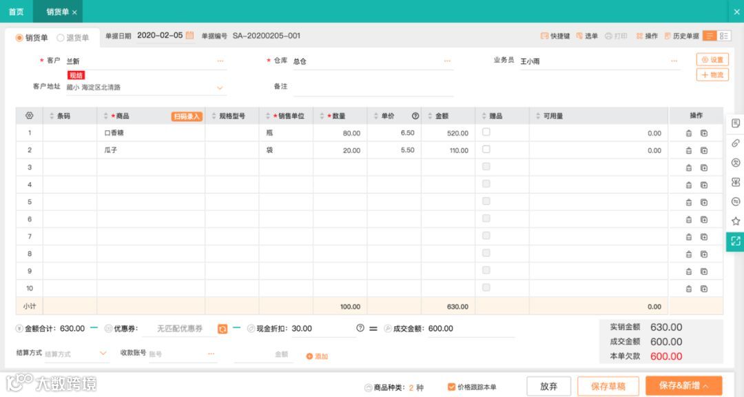Click the 备注 remarks input field

pyautogui.click(x=373, y=88)
